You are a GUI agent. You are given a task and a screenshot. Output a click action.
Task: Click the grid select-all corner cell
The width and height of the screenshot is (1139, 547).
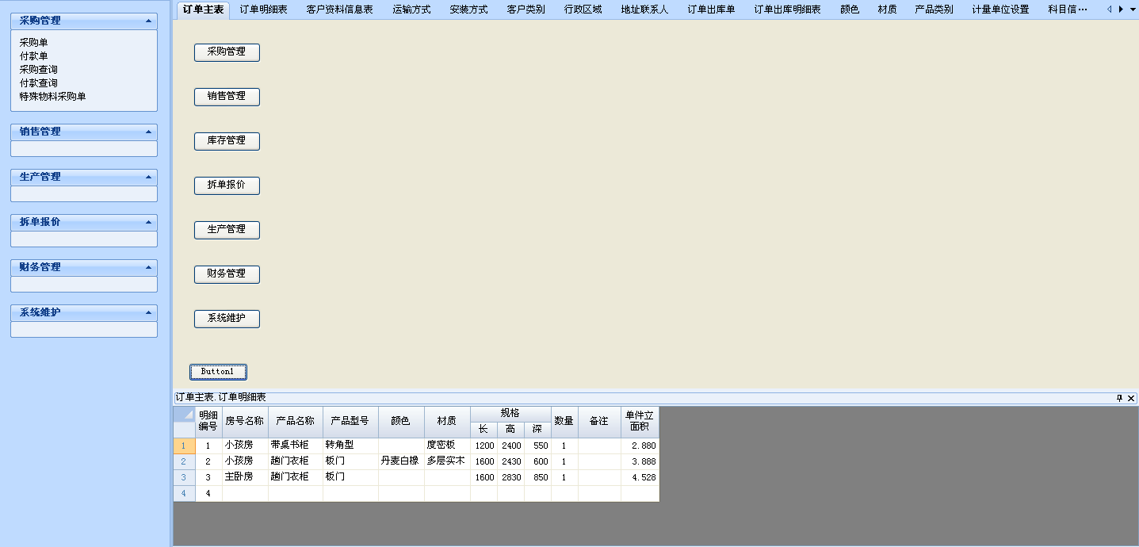click(184, 415)
